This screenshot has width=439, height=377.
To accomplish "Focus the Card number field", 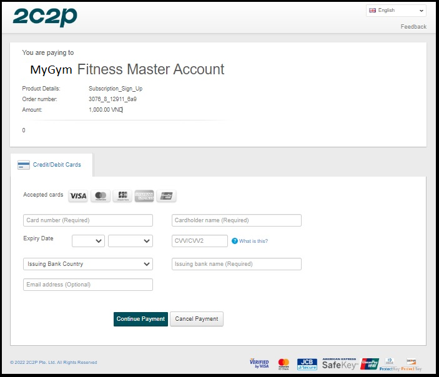I will coord(88,220).
